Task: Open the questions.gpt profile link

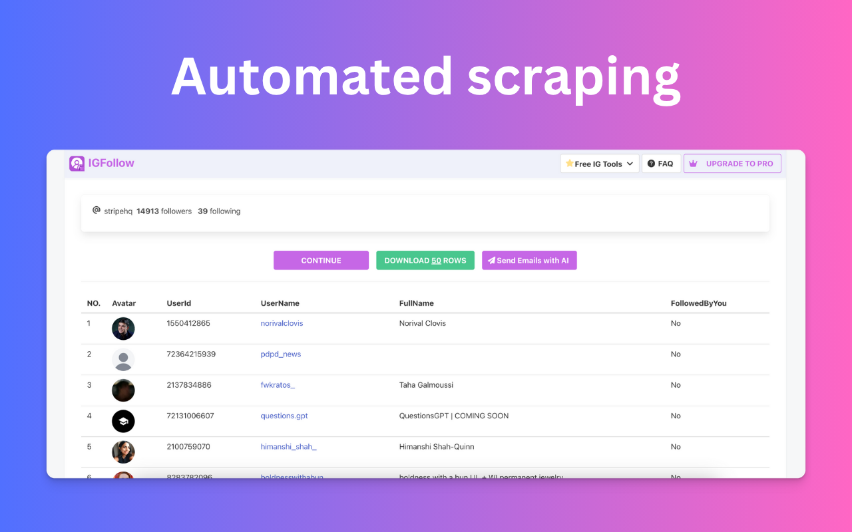Action: pos(284,416)
